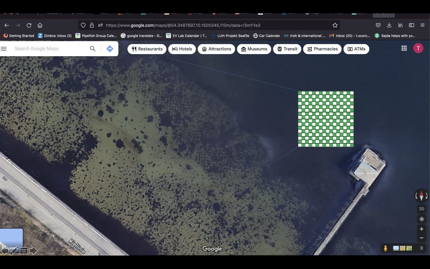The height and width of the screenshot is (269, 430).
Task: Open the Car Calendar bookmark
Action: [x=267, y=36]
